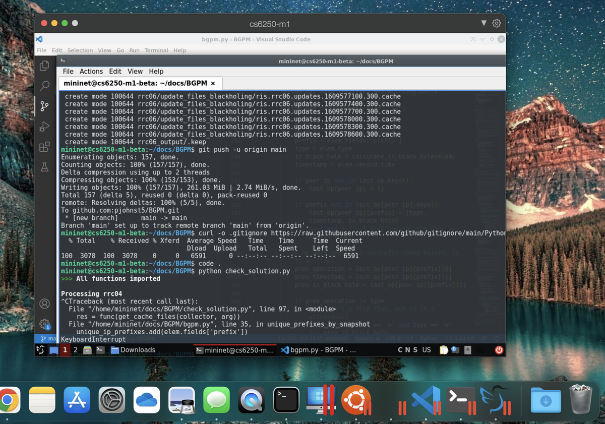Open the Accounts icon in activity bar

click(x=45, y=304)
